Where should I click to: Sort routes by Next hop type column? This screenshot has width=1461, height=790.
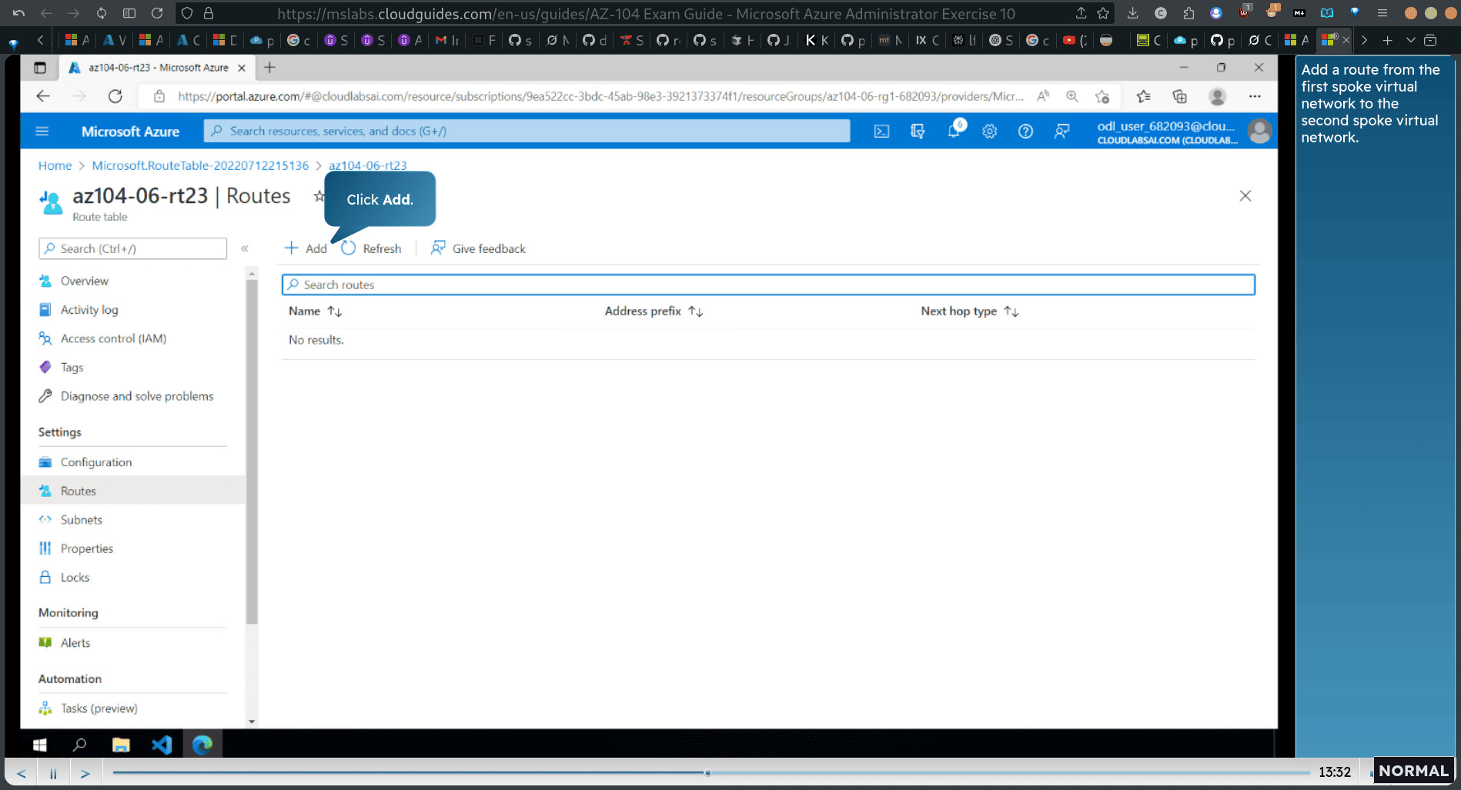[x=969, y=311]
